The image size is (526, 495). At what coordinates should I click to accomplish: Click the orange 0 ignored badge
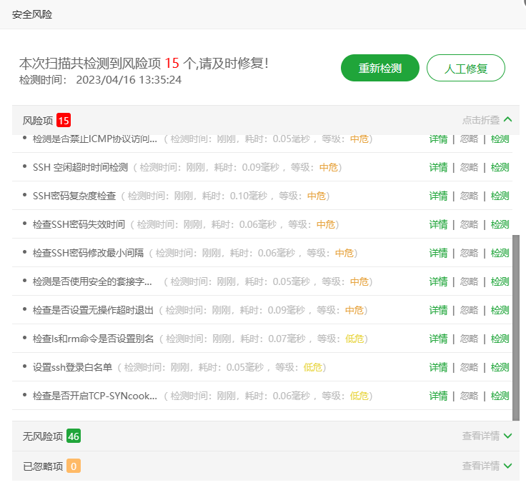(74, 466)
